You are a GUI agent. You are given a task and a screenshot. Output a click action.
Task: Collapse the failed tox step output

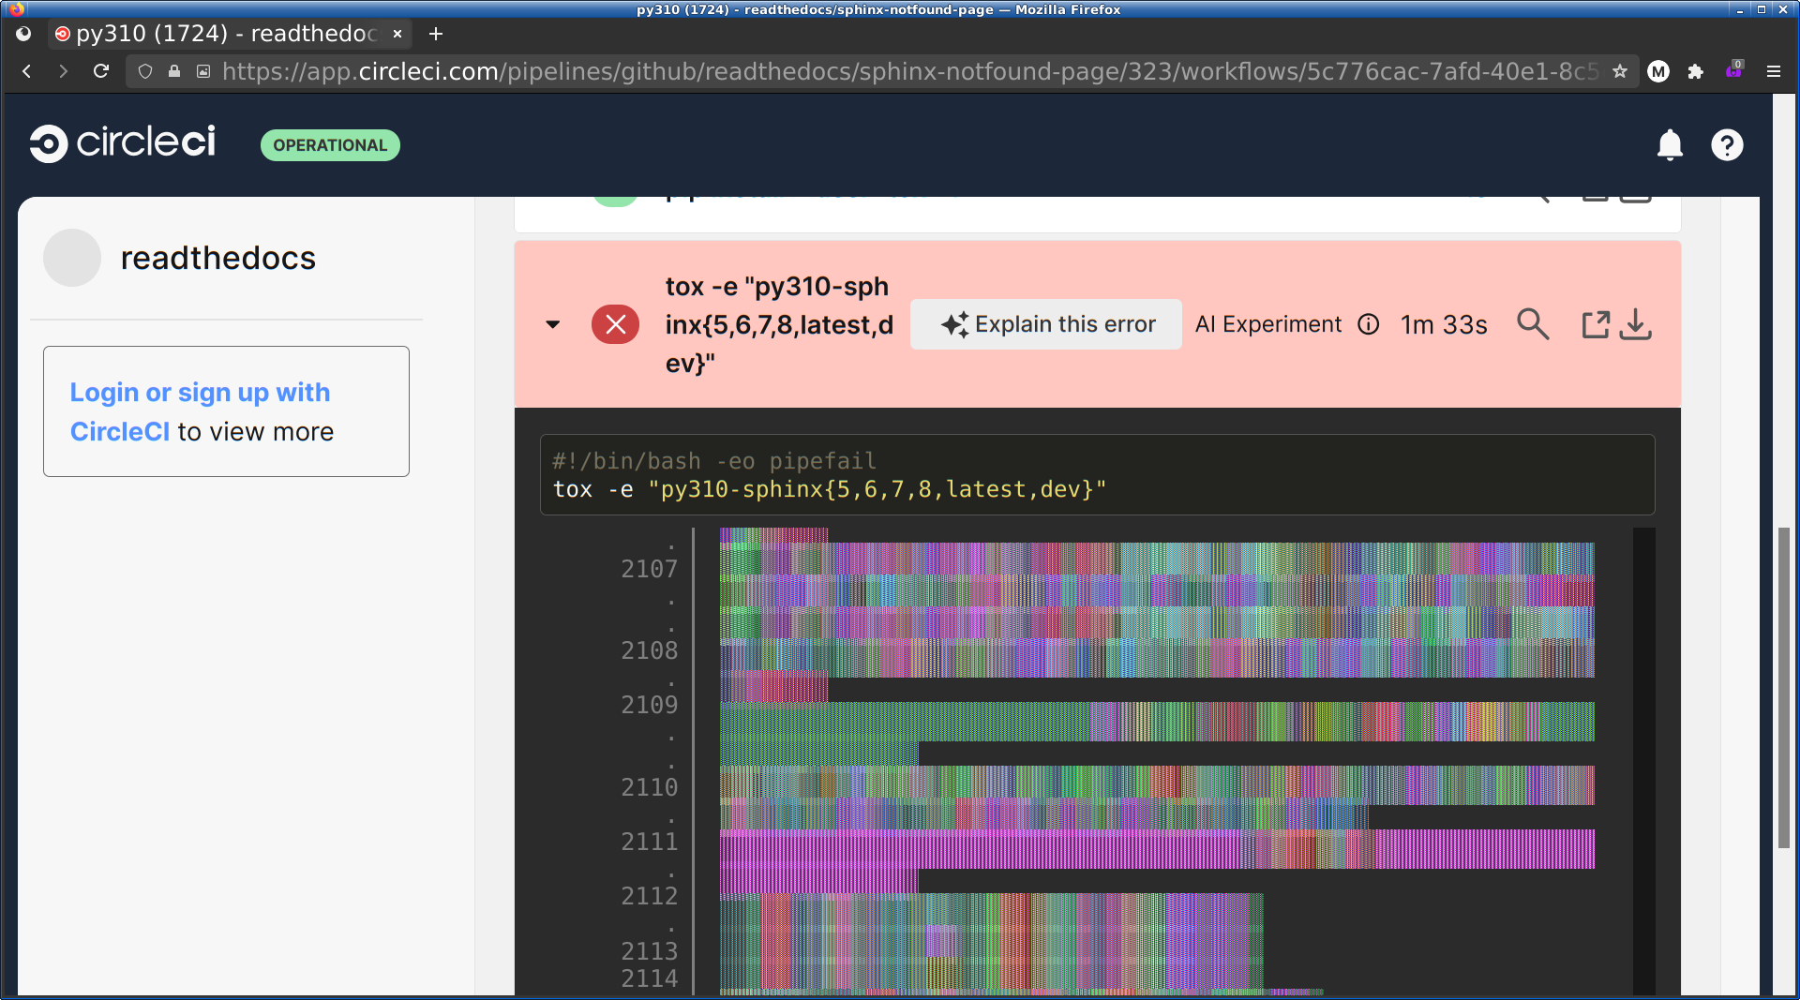pos(553,324)
